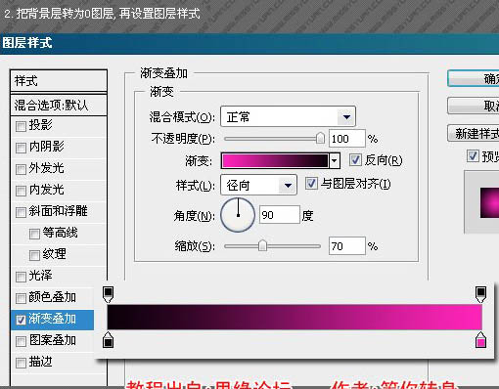Enable the 图案叠加 pattern overlay checkbox
This screenshot has width=499, height=389.
[21, 341]
